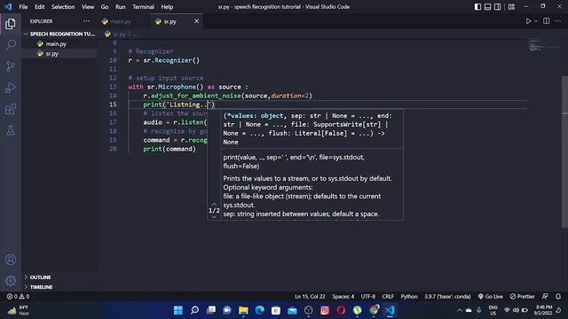Open Run and Debug view
The width and height of the screenshot is (568, 319).
coord(11,88)
